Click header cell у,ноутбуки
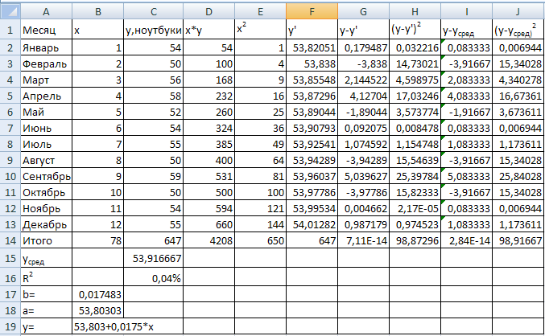Screen dimensions: 545x336 153,30
